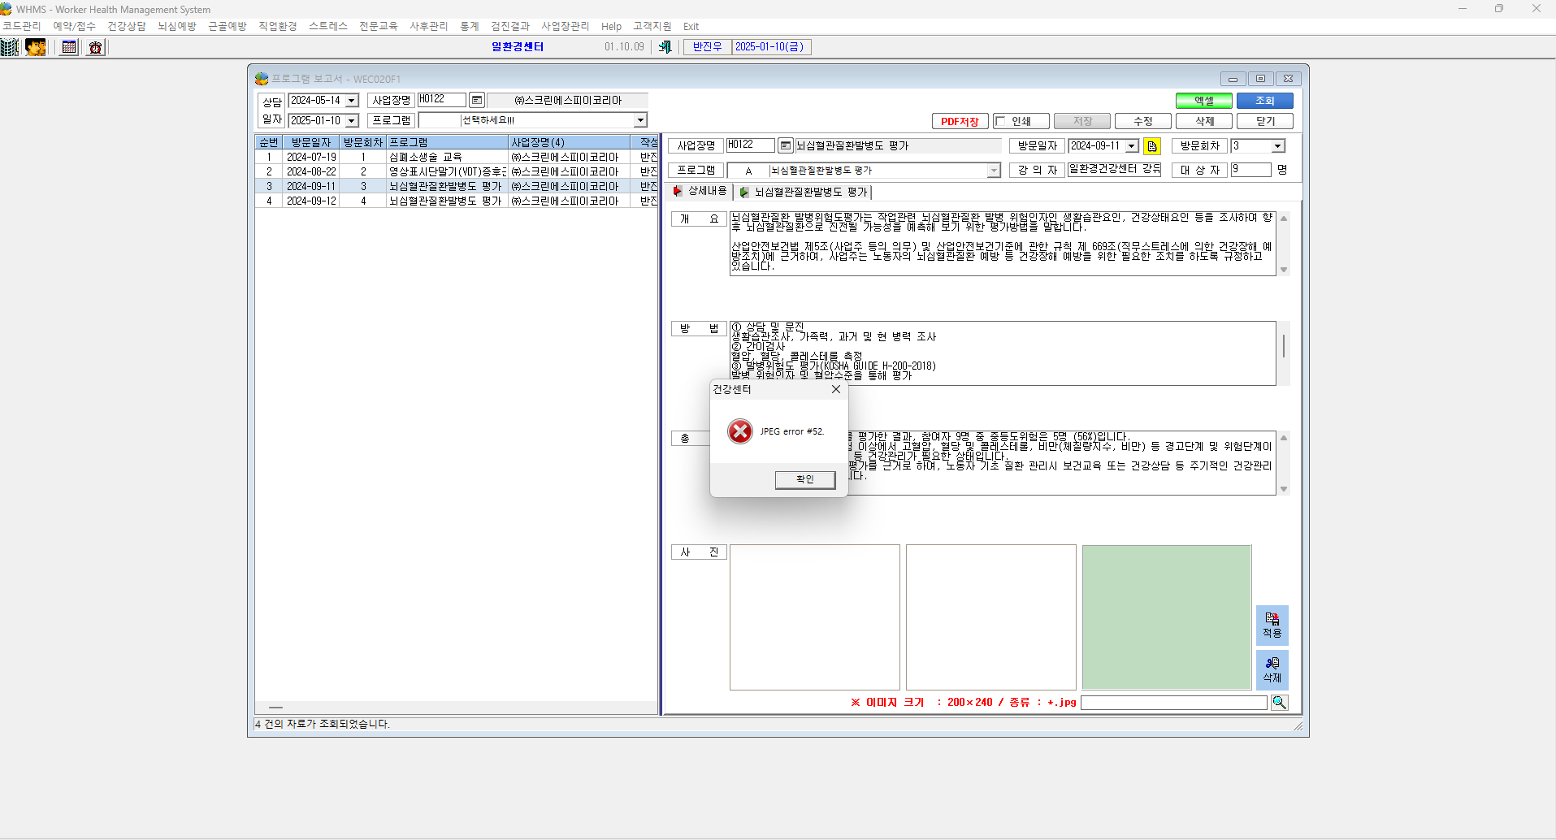The width and height of the screenshot is (1556, 840).
Task: Click the 적용 photo apply icon
Action: [1272, 626]
